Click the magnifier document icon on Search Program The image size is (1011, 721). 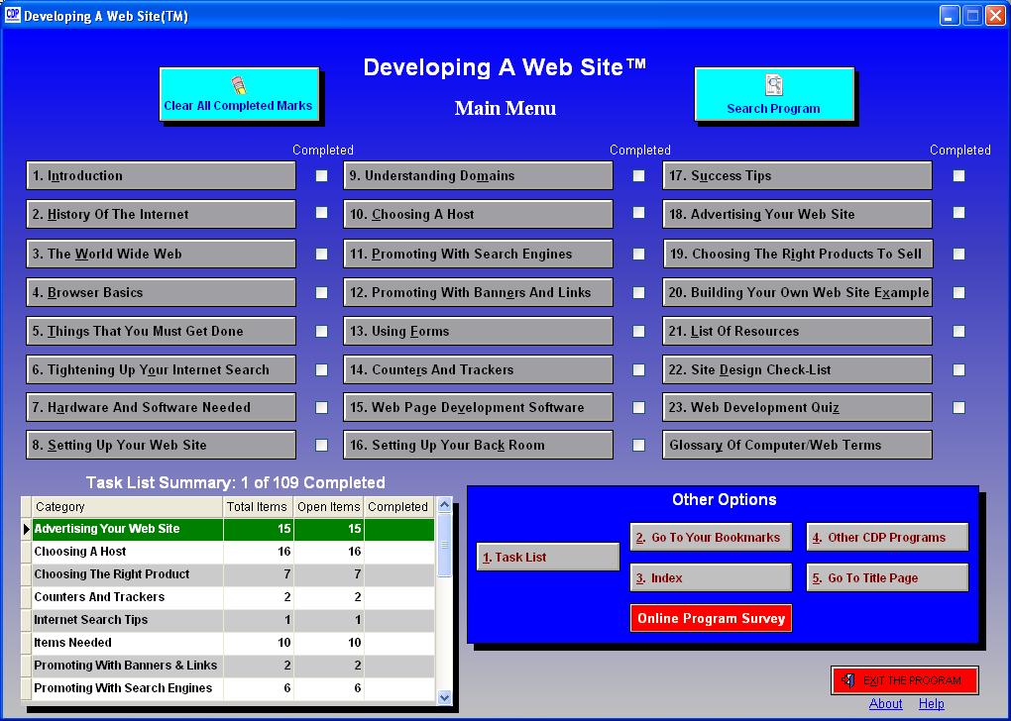point(774,85)
